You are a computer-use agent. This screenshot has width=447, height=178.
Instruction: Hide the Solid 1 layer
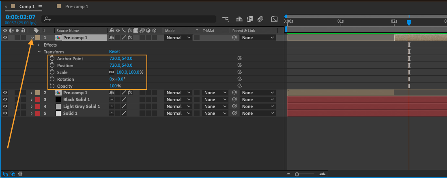pos(5,113)
